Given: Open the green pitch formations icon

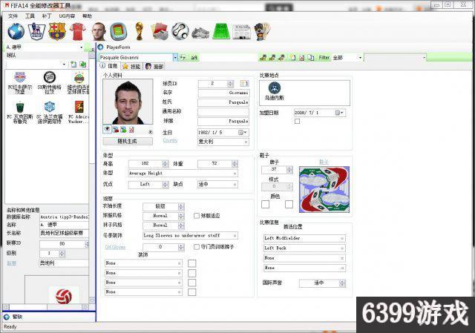Looking at the screenshot, I should point(221,31).
